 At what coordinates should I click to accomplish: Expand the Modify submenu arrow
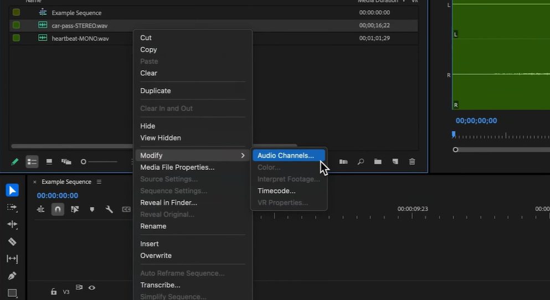point(243,155)
